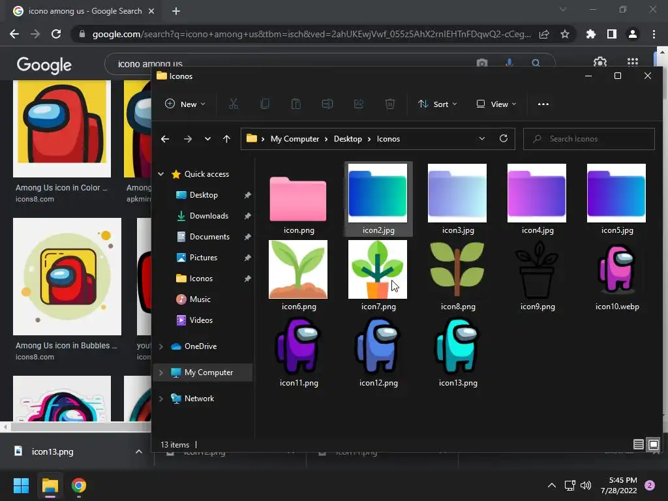The width and height of the screenshot is (668, 501).
Task: Open Chrome three-dot menu
Action: click(x=654, y=34)
